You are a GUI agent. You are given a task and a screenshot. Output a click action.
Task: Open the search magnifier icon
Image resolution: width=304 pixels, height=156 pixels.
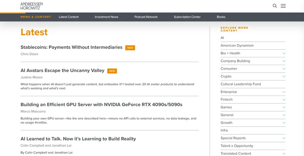(275, 6)
